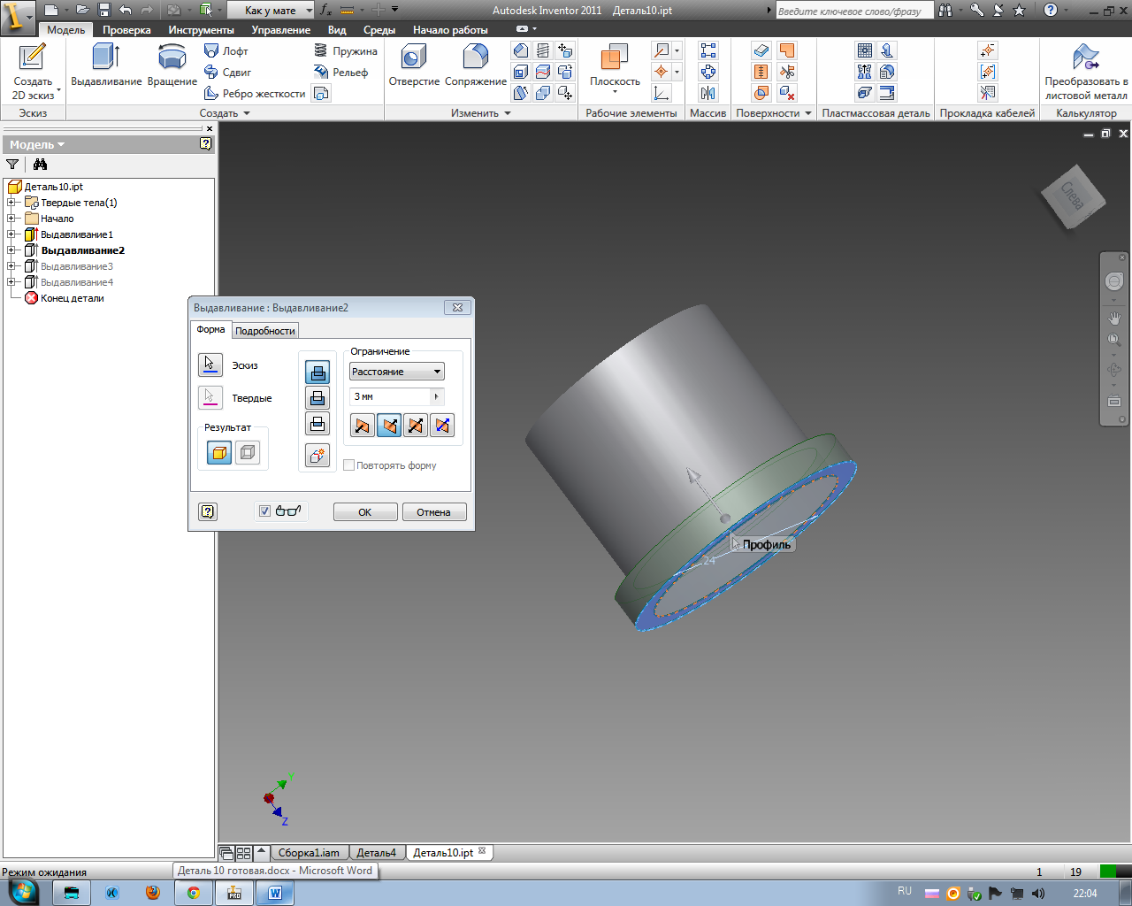This screenshot has width=1132, height=906.
Task: Click Преобразовать в листовой металл
Action: (x=1086, y=72)
